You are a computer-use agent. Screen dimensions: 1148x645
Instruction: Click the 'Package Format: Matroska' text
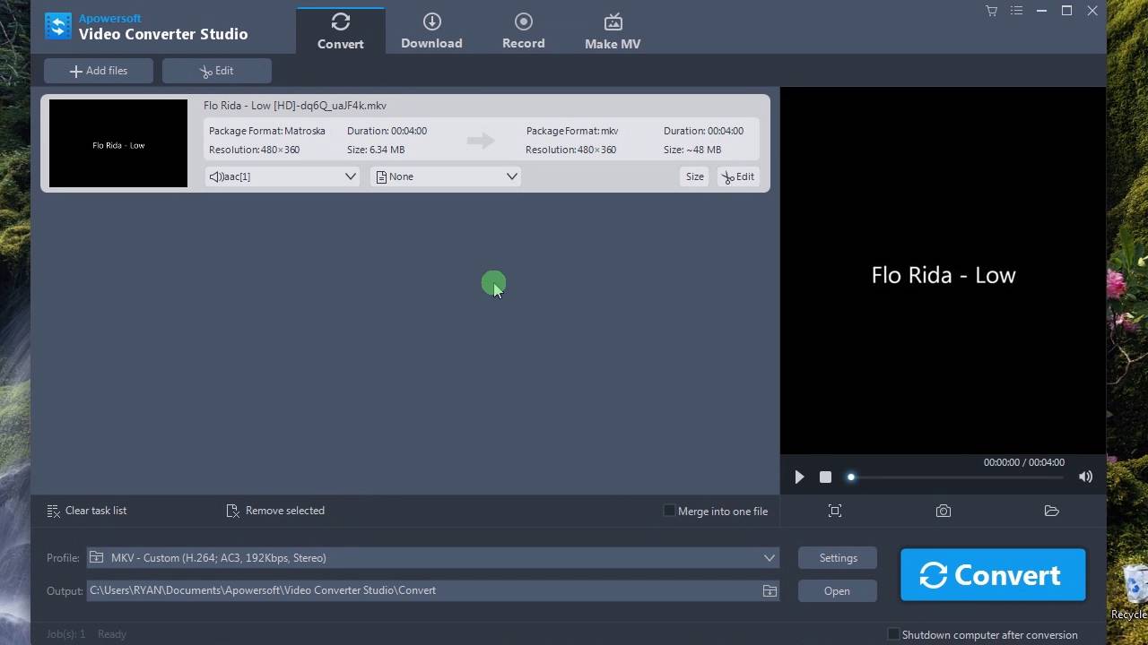267,131
